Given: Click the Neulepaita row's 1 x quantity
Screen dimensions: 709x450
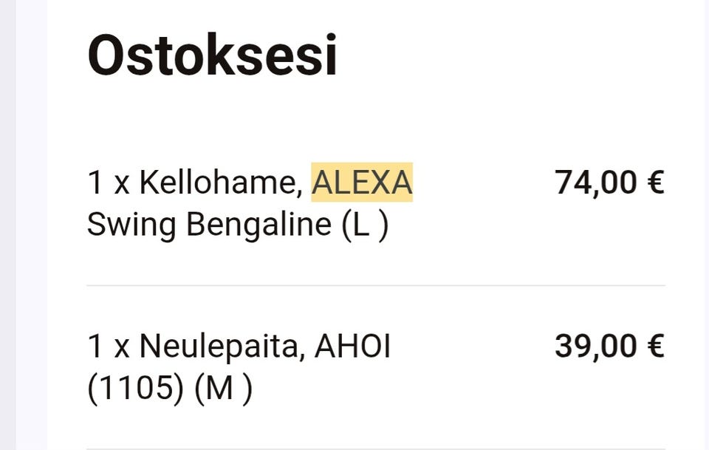Looking at the screenshot, I should (108, 346).
